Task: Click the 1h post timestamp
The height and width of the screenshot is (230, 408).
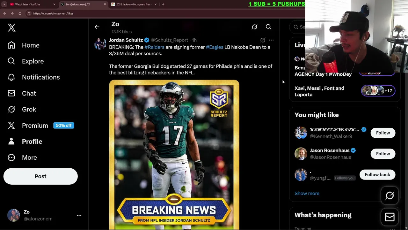Action: click(x=194, y=40)
